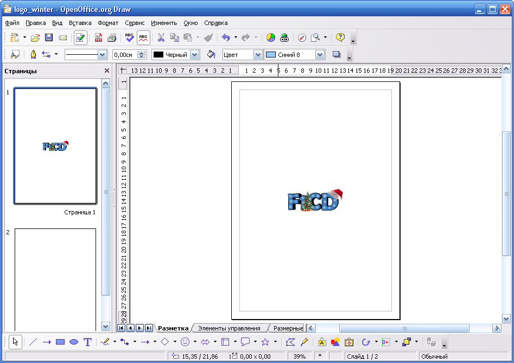This screenshot has width=514, height=363.
Task: Activate the format paintbrush
Action: [x=208, y=37]
